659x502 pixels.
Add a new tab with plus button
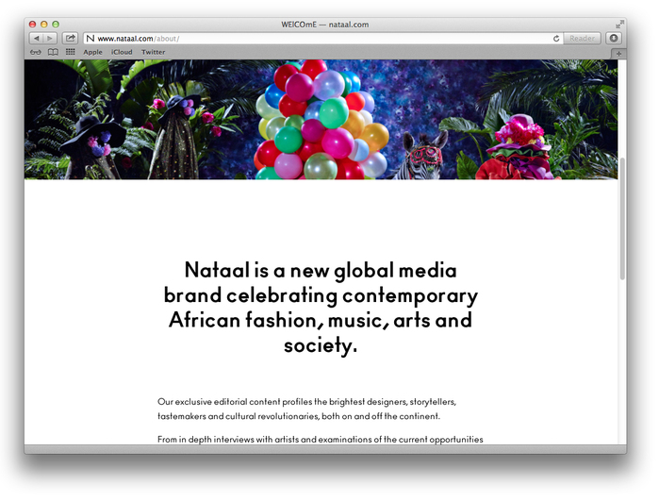coord(618,54)
